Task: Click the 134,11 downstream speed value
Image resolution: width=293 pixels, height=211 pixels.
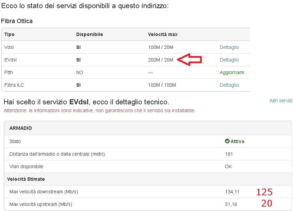Action: click(232, 192)
